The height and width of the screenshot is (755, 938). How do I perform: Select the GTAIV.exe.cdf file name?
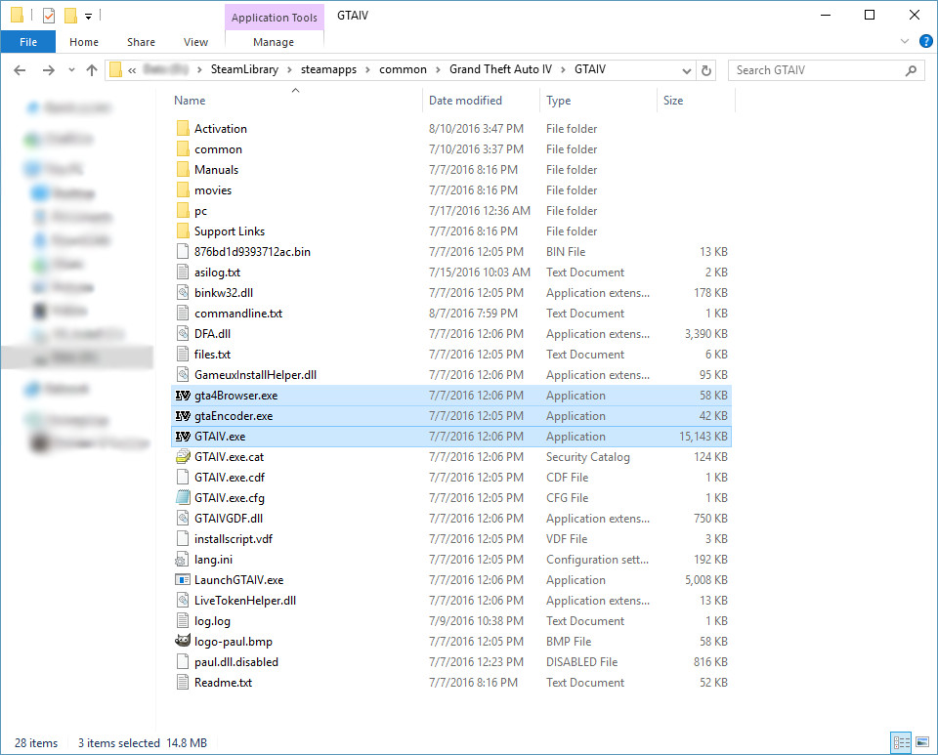pos(229,477)
